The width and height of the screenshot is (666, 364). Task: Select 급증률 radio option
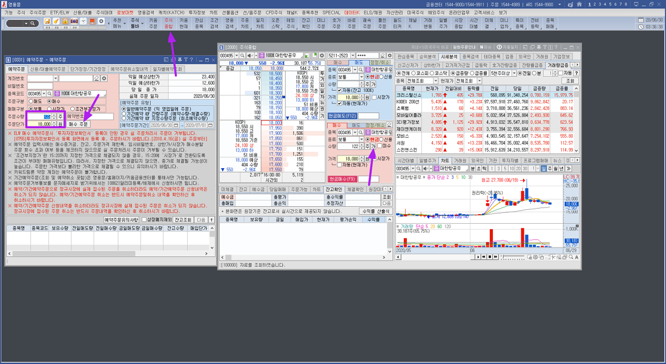pyautogui.click(x=472, y=73)
